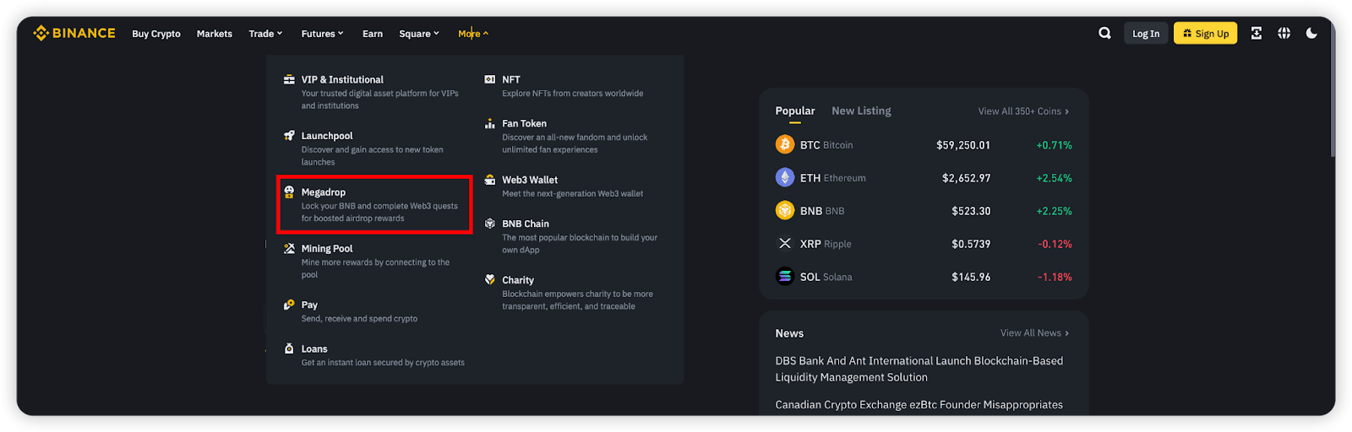Click the Ethereum coin icon
The height and width of the screenshot is (432, 1352).
tap(785, 178)
